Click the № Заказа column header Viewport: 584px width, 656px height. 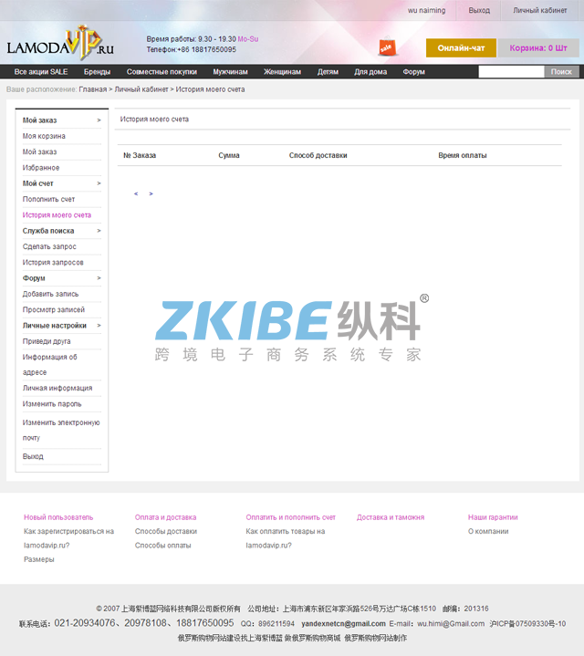coord(140,156)
